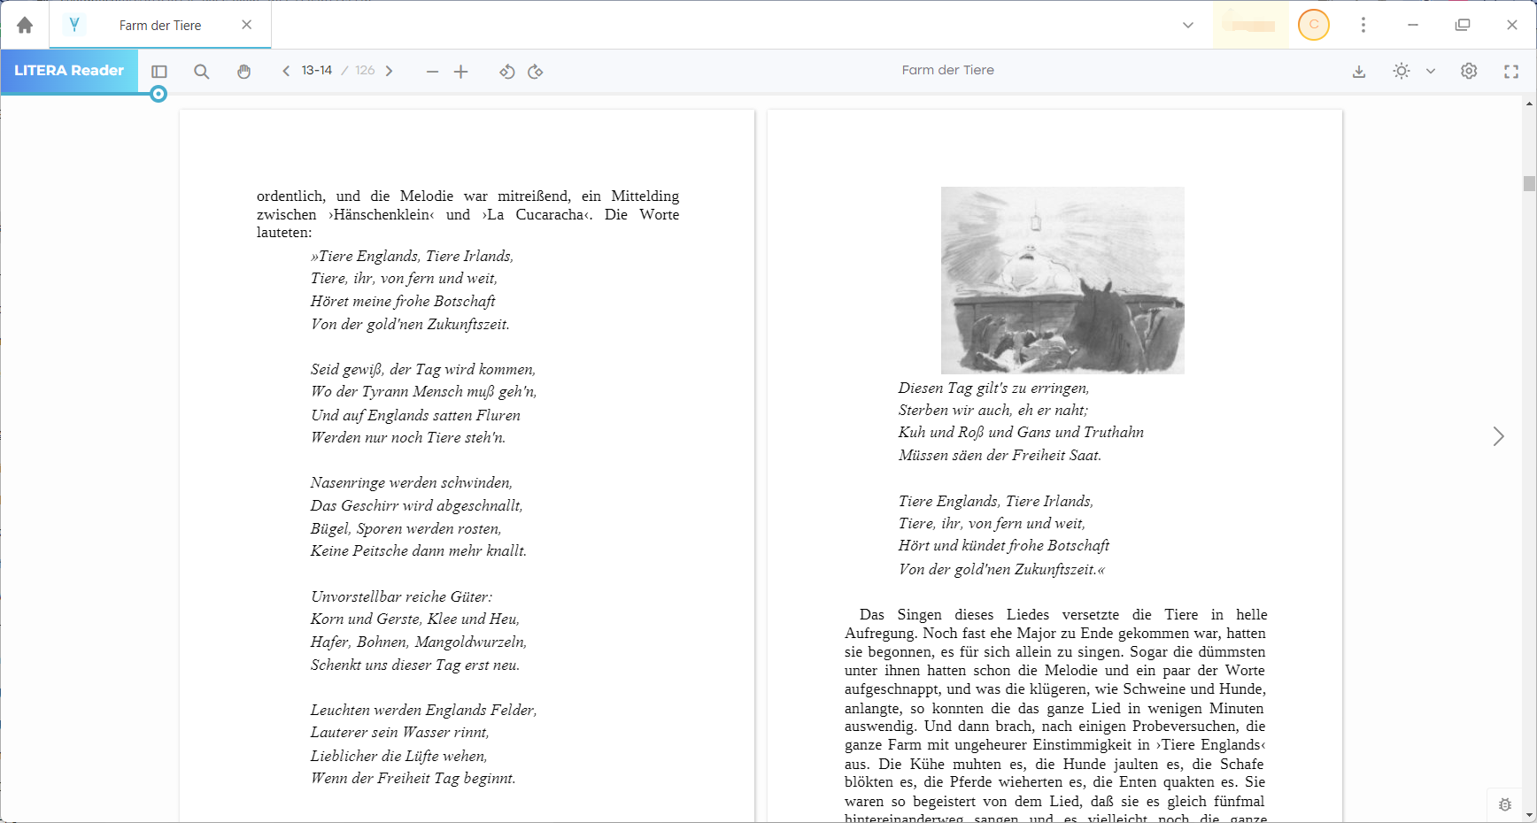Click the line "Sterben wir auch, eh er naht;"
The height and width of the screenshot is (823, 1537).
pyautogui.click(x=992, y=410)
